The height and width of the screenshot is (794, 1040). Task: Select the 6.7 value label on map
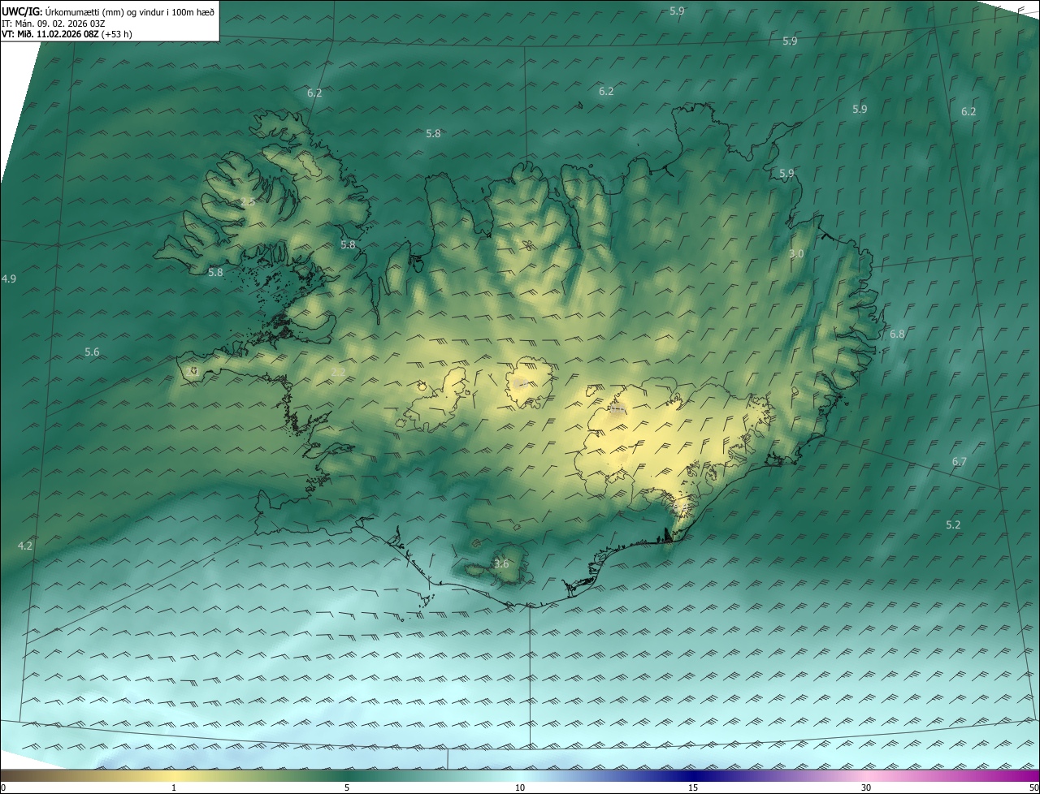(960, 461)
